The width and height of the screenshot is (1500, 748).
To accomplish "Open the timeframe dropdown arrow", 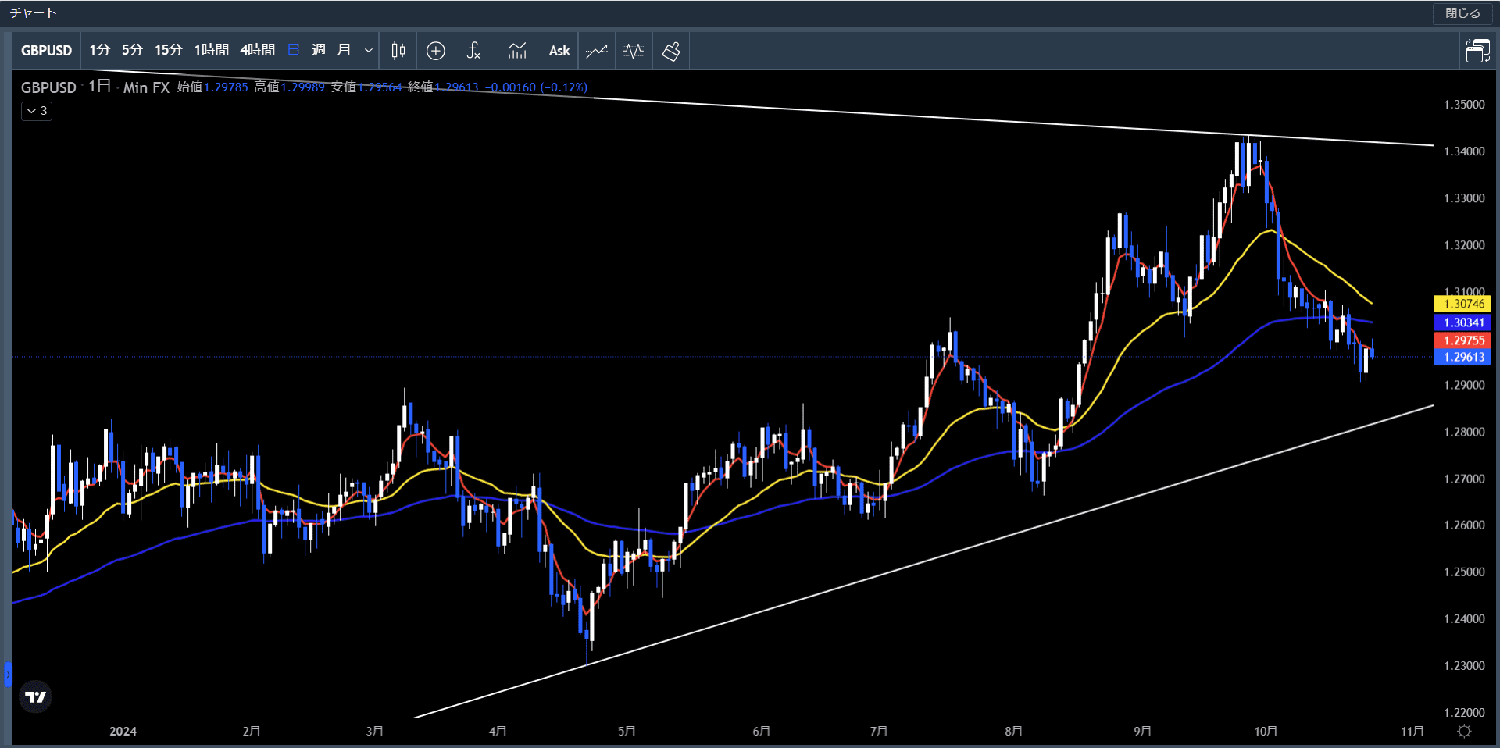I will [x=369, y=51].
